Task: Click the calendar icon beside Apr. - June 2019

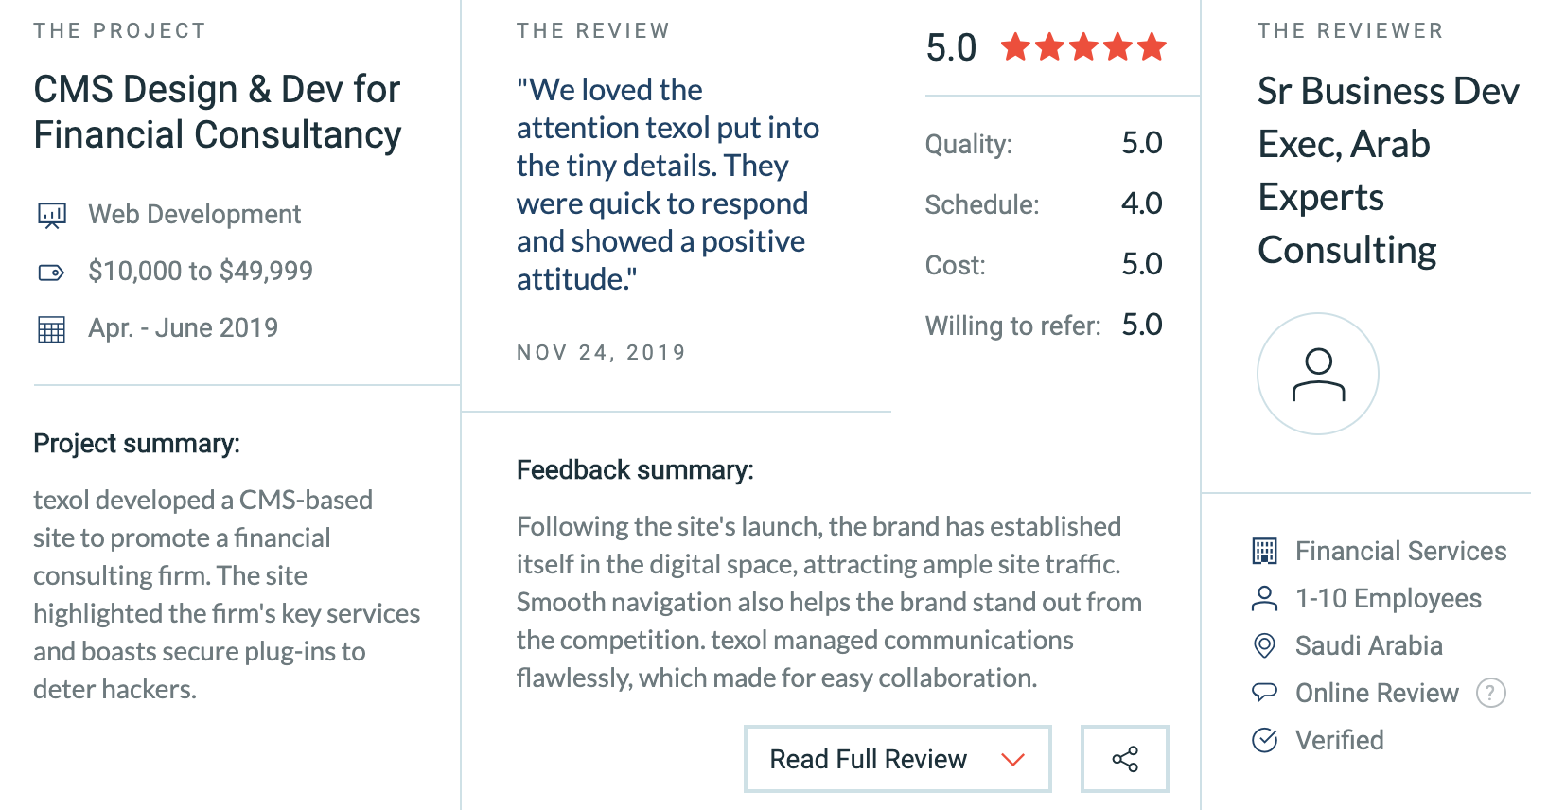Action: click(x=51, y=329)
